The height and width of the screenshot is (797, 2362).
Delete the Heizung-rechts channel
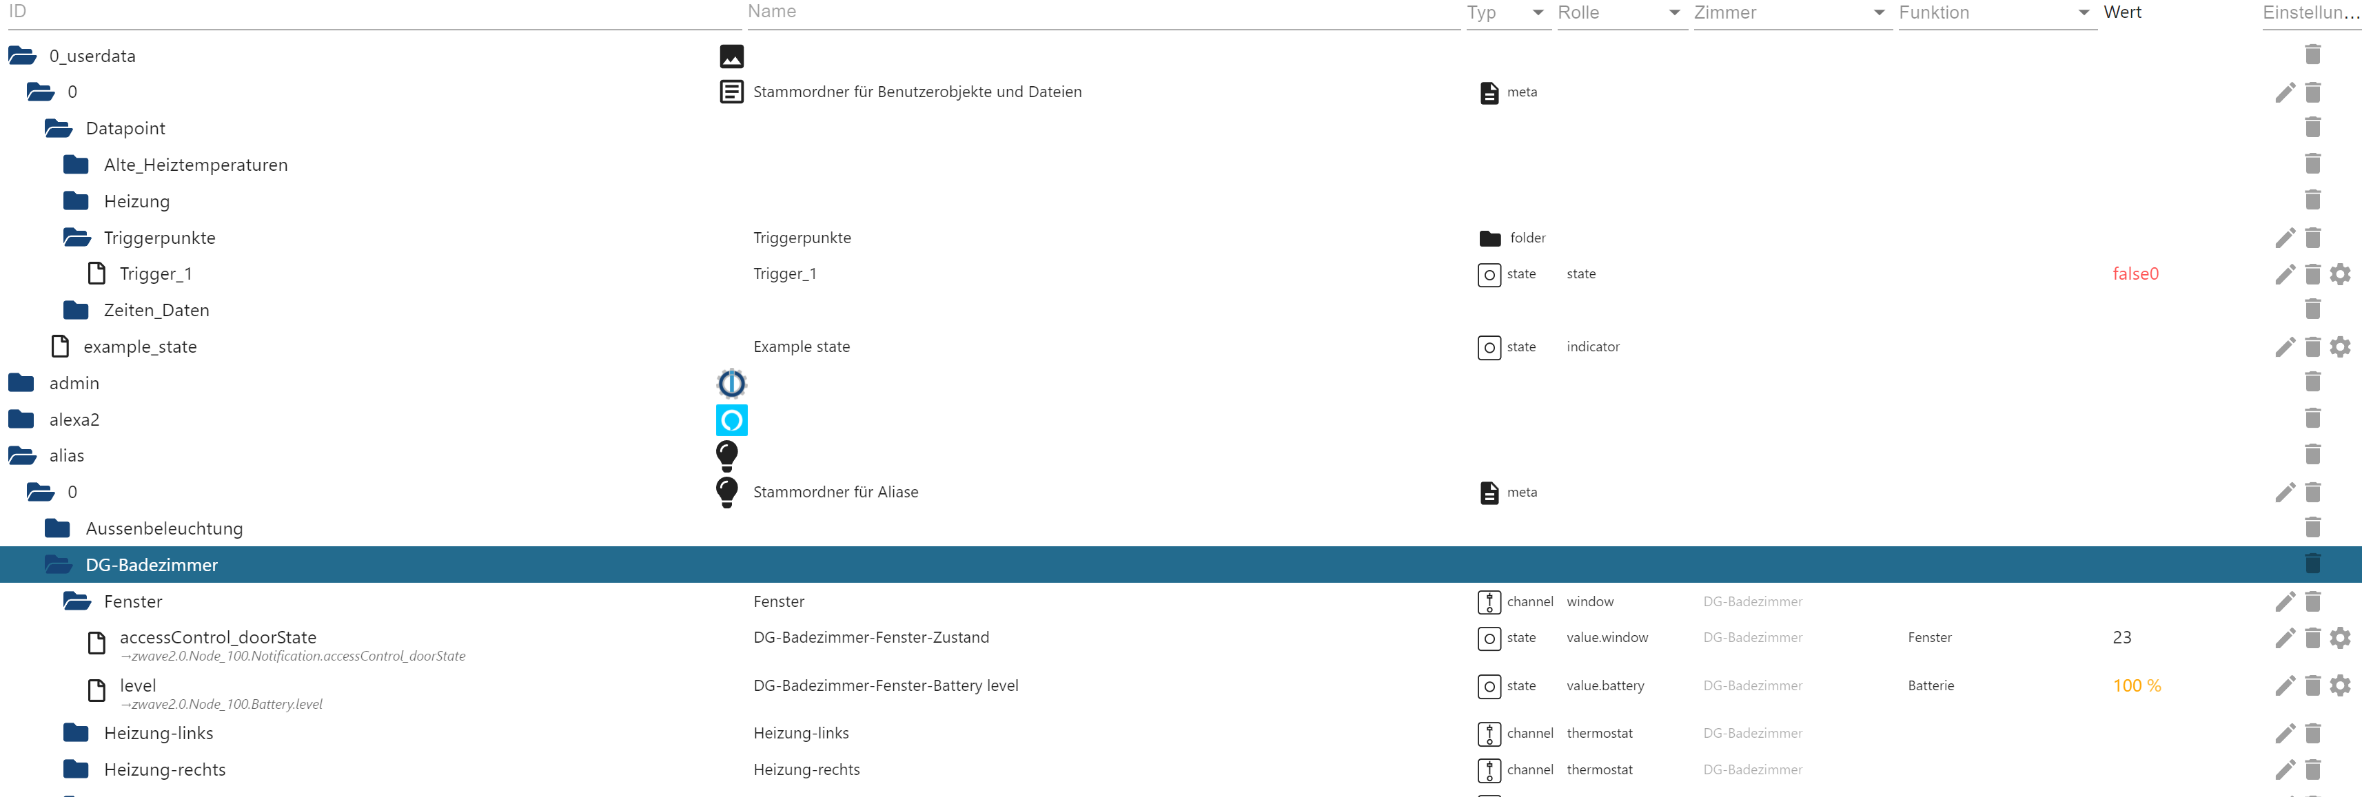click(x=2312, y=769)
